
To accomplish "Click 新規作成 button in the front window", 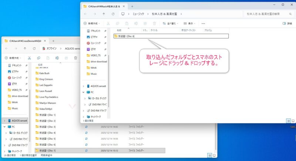I will tap(94, 23).
